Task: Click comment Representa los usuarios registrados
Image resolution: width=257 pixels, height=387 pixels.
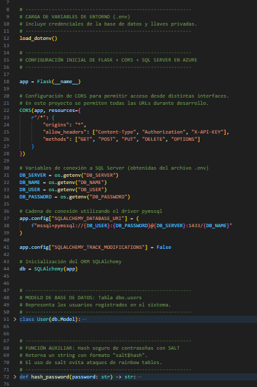Action: [x=95, y=304]
